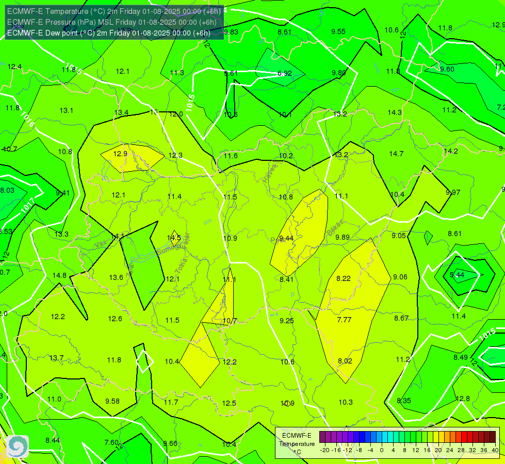Click the Tolna county label
Screen dimensions: 505x464
coord(181,266)
